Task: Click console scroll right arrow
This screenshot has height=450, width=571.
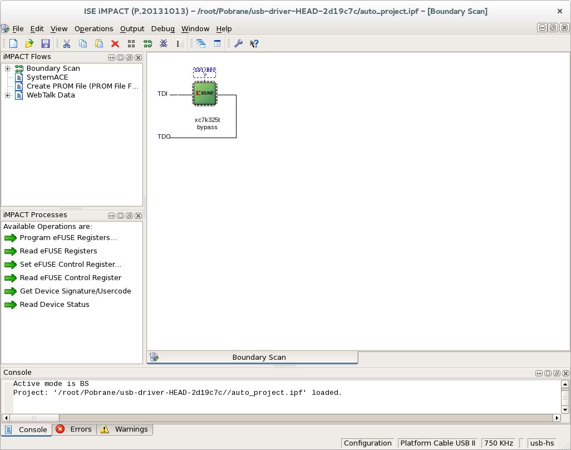Action: (557, 418)
